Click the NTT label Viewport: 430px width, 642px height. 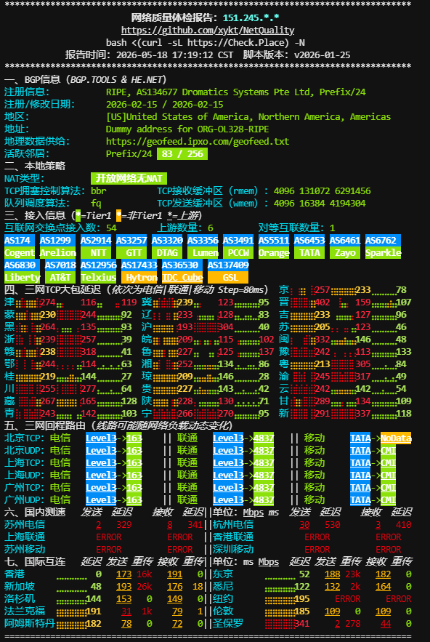click(x=96, y=252)
